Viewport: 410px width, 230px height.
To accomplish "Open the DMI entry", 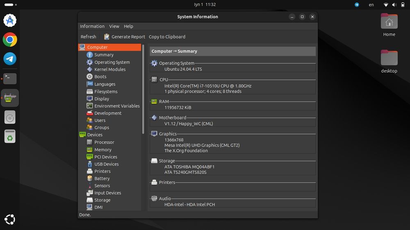I will (x=98, y=207).
